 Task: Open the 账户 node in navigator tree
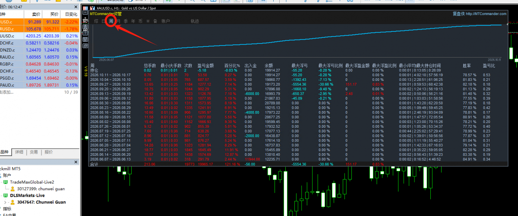pyautogui.click(x=7, y=176)
